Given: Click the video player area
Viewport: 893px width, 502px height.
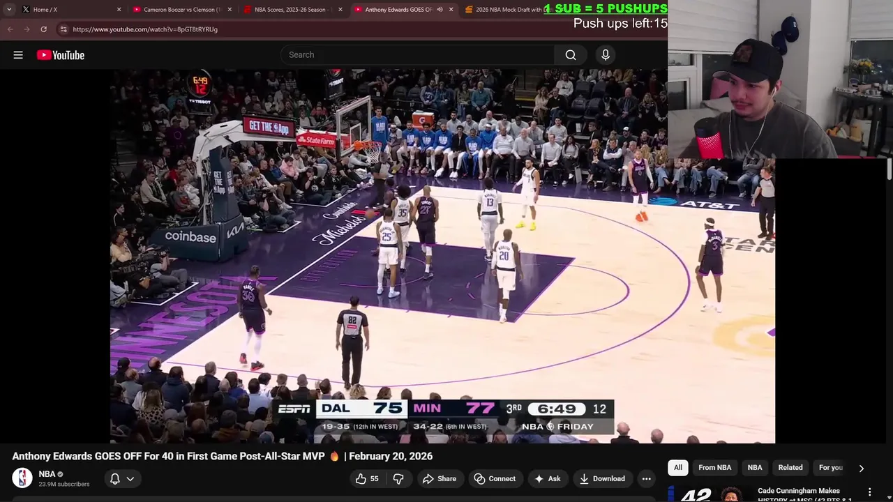Looking at the screenshot, I should tap(442, 256).
